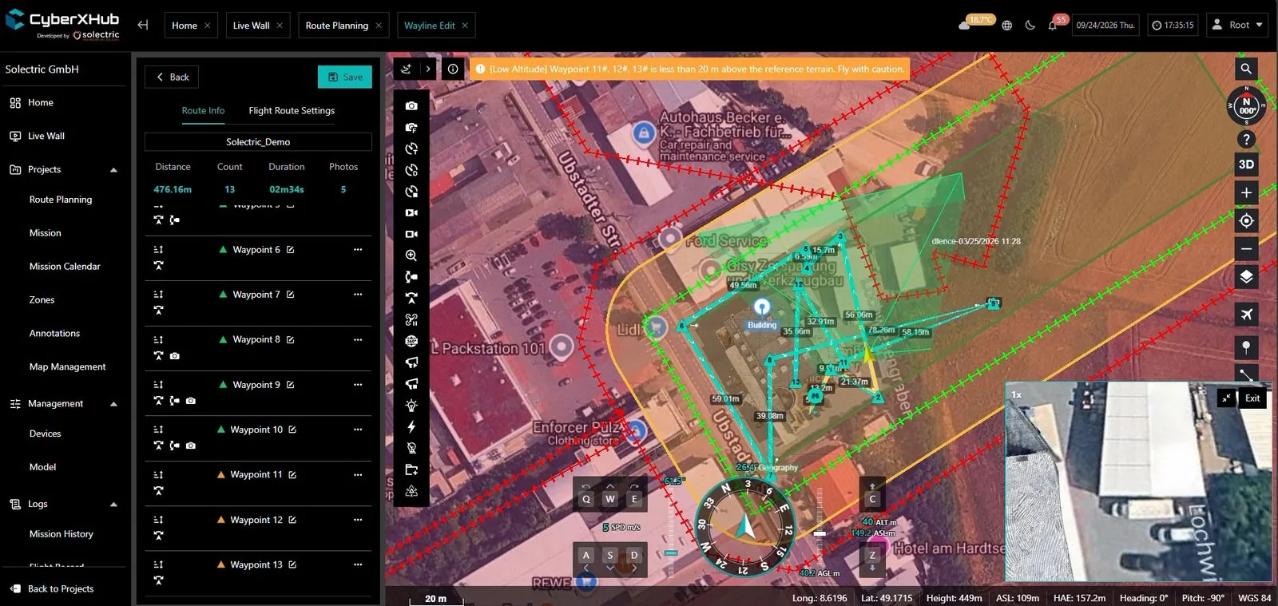Exit the camera preview

(x=1252, y=398)
